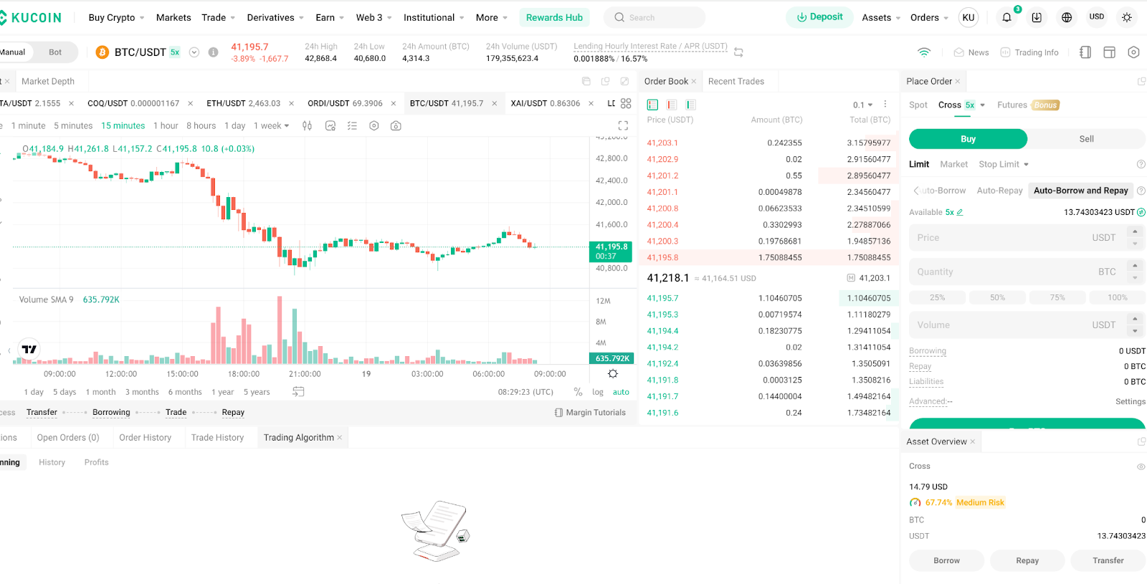
Task: Select the Sell side toggle
Action: [x=1087, y=139]
